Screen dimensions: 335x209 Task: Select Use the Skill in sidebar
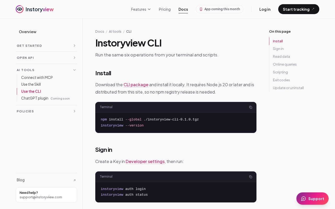tap(31, 84)
